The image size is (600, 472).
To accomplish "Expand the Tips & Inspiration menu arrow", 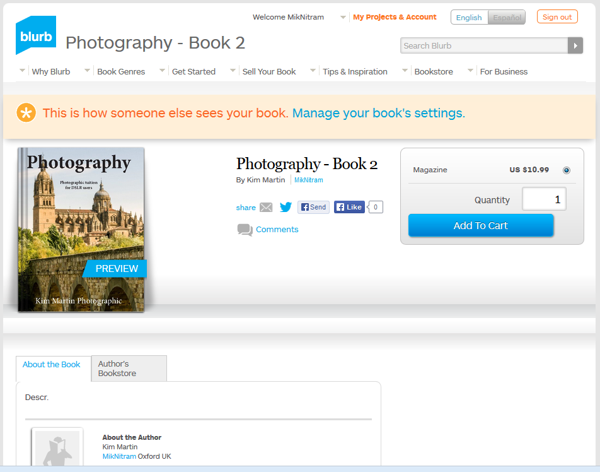I will 313,71.
